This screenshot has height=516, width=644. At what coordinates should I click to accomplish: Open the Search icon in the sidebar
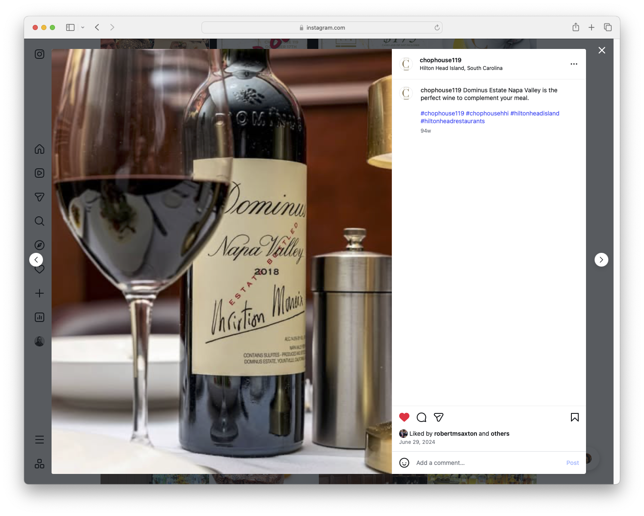pos(39,221)
